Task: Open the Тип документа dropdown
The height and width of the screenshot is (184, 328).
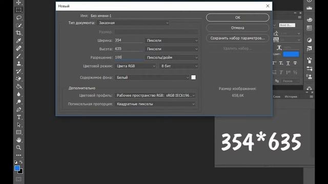Action: pyautogui.click(x=133, y=23)
